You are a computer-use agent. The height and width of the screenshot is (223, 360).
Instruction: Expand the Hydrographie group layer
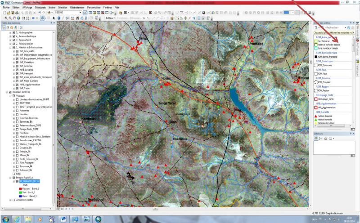[x=10, y=33]
